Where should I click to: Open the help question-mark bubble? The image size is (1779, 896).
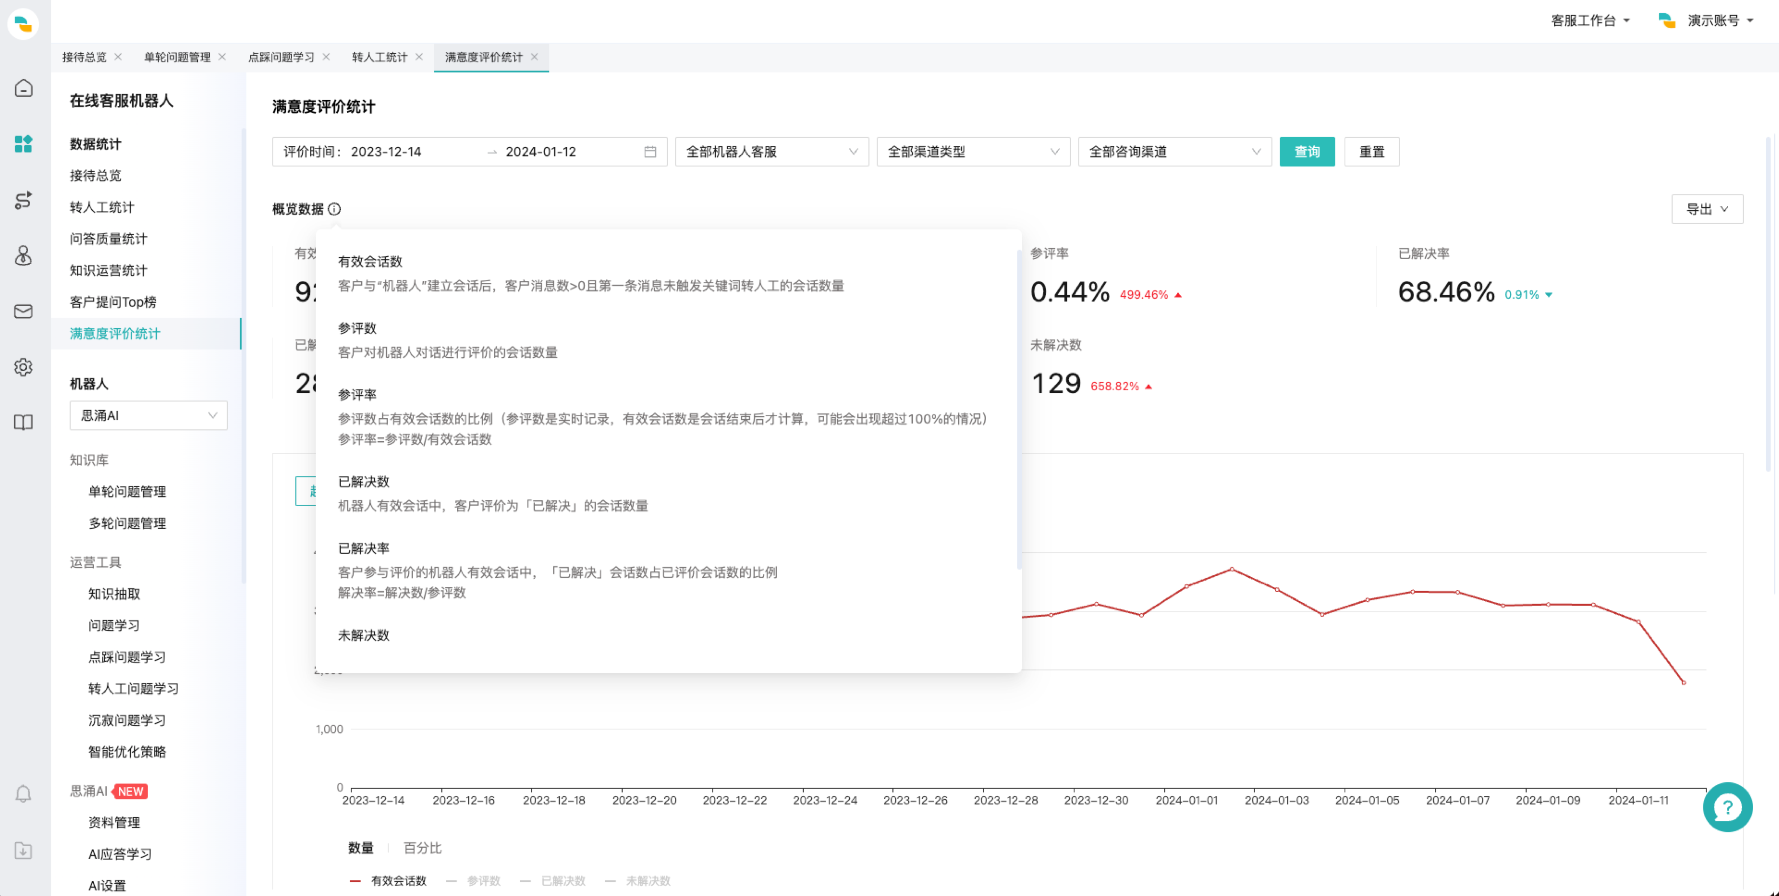pos(1727,806)
